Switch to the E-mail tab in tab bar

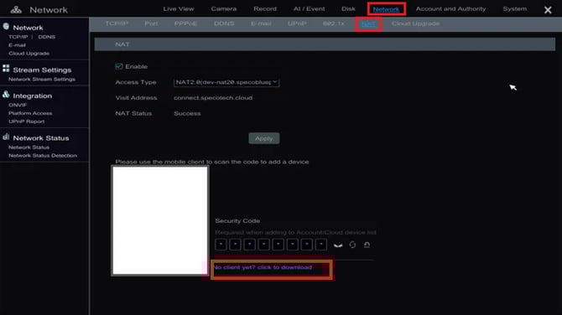click(x=261, y=23)
